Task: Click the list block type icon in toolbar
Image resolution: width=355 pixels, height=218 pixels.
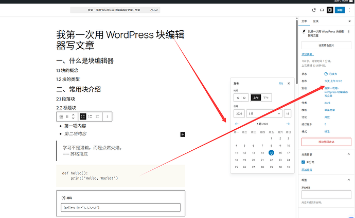Action: [61, 116]
